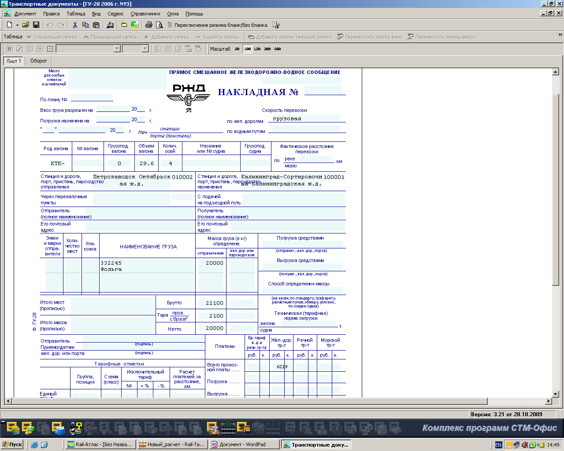Set zoom scale to 150
Screen dimensions: 564x451
(257, 49)
